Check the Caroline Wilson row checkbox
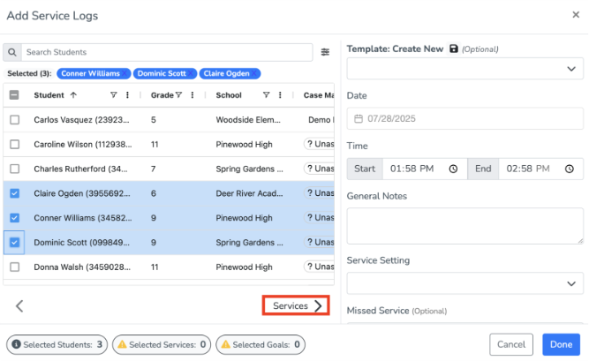The image size is (589, 361). [x=15, y=144]
